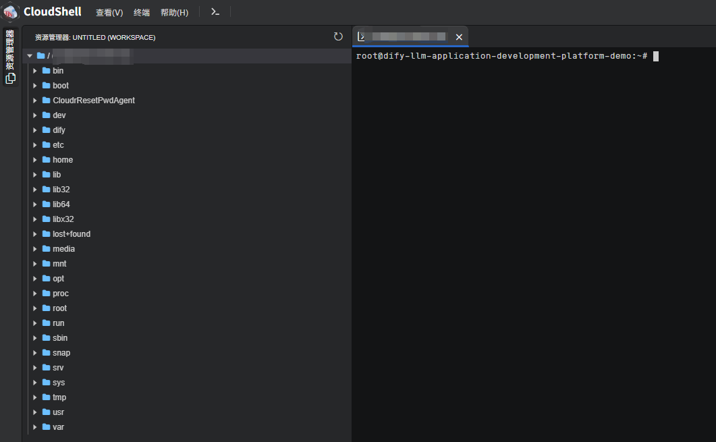
Task: Click the lost+found folder icon
Action: [x=46, y=233]
